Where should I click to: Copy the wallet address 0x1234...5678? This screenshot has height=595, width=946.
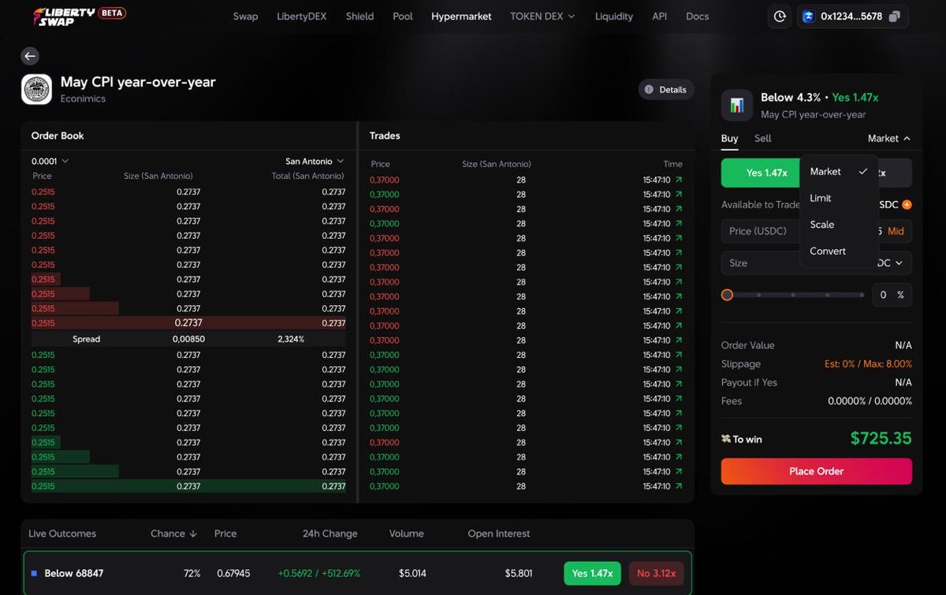coord(894,17)
